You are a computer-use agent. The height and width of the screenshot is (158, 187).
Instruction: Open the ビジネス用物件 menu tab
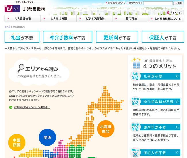(94, 18)
